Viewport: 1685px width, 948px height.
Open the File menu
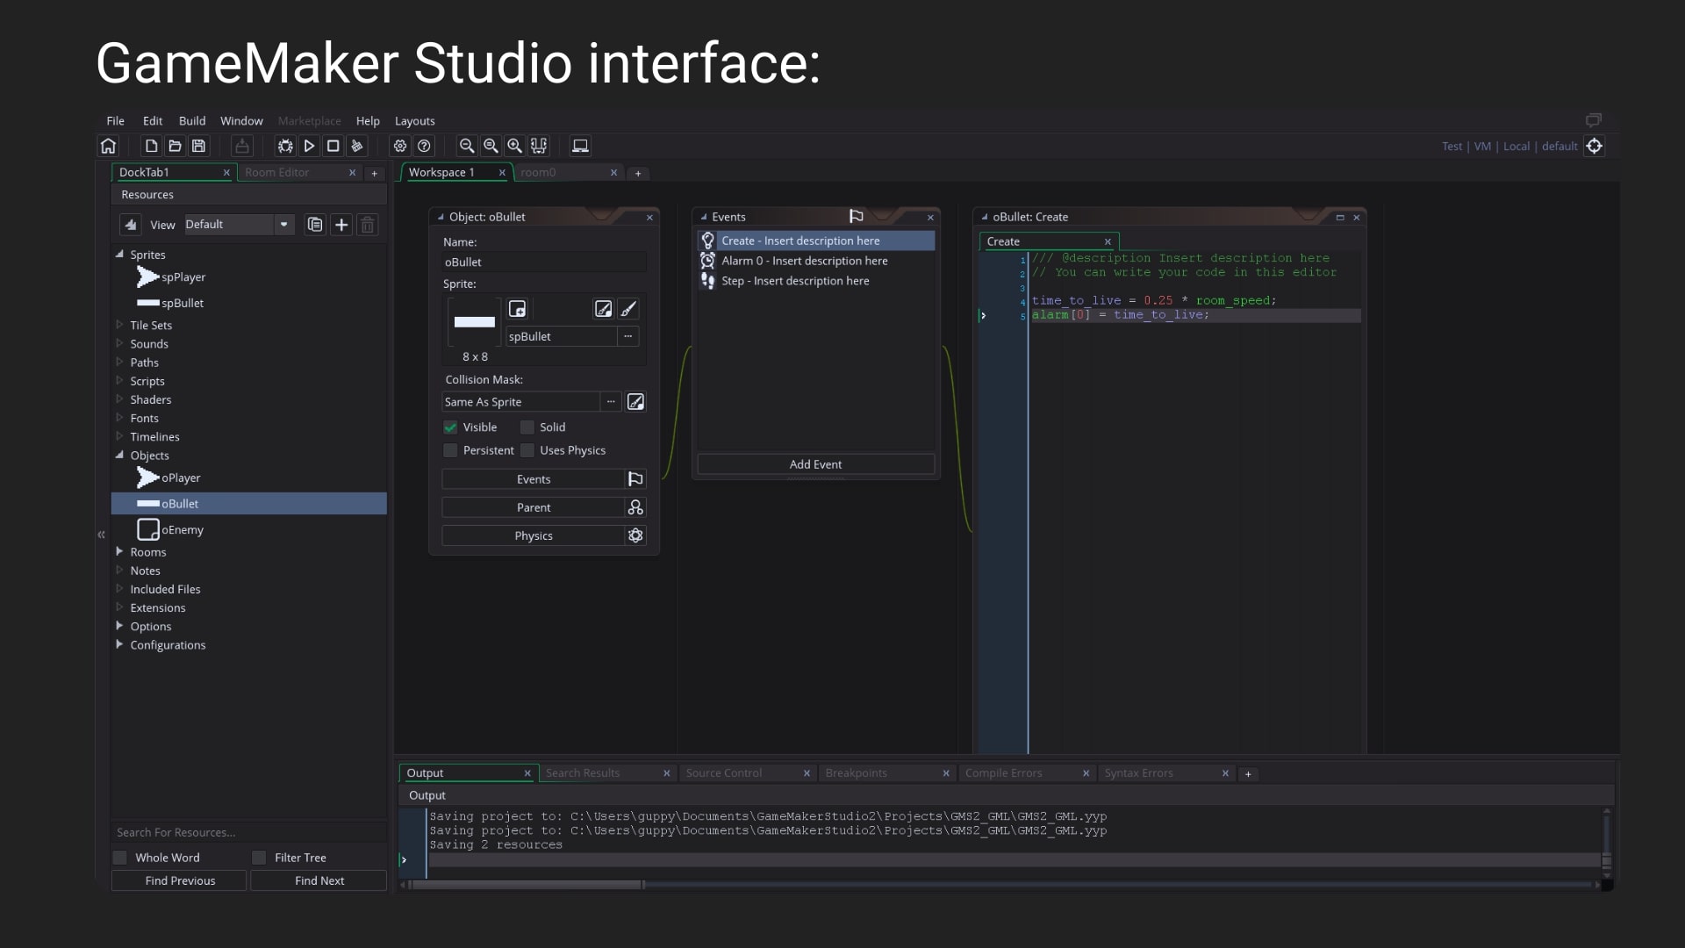coord(115,121)
